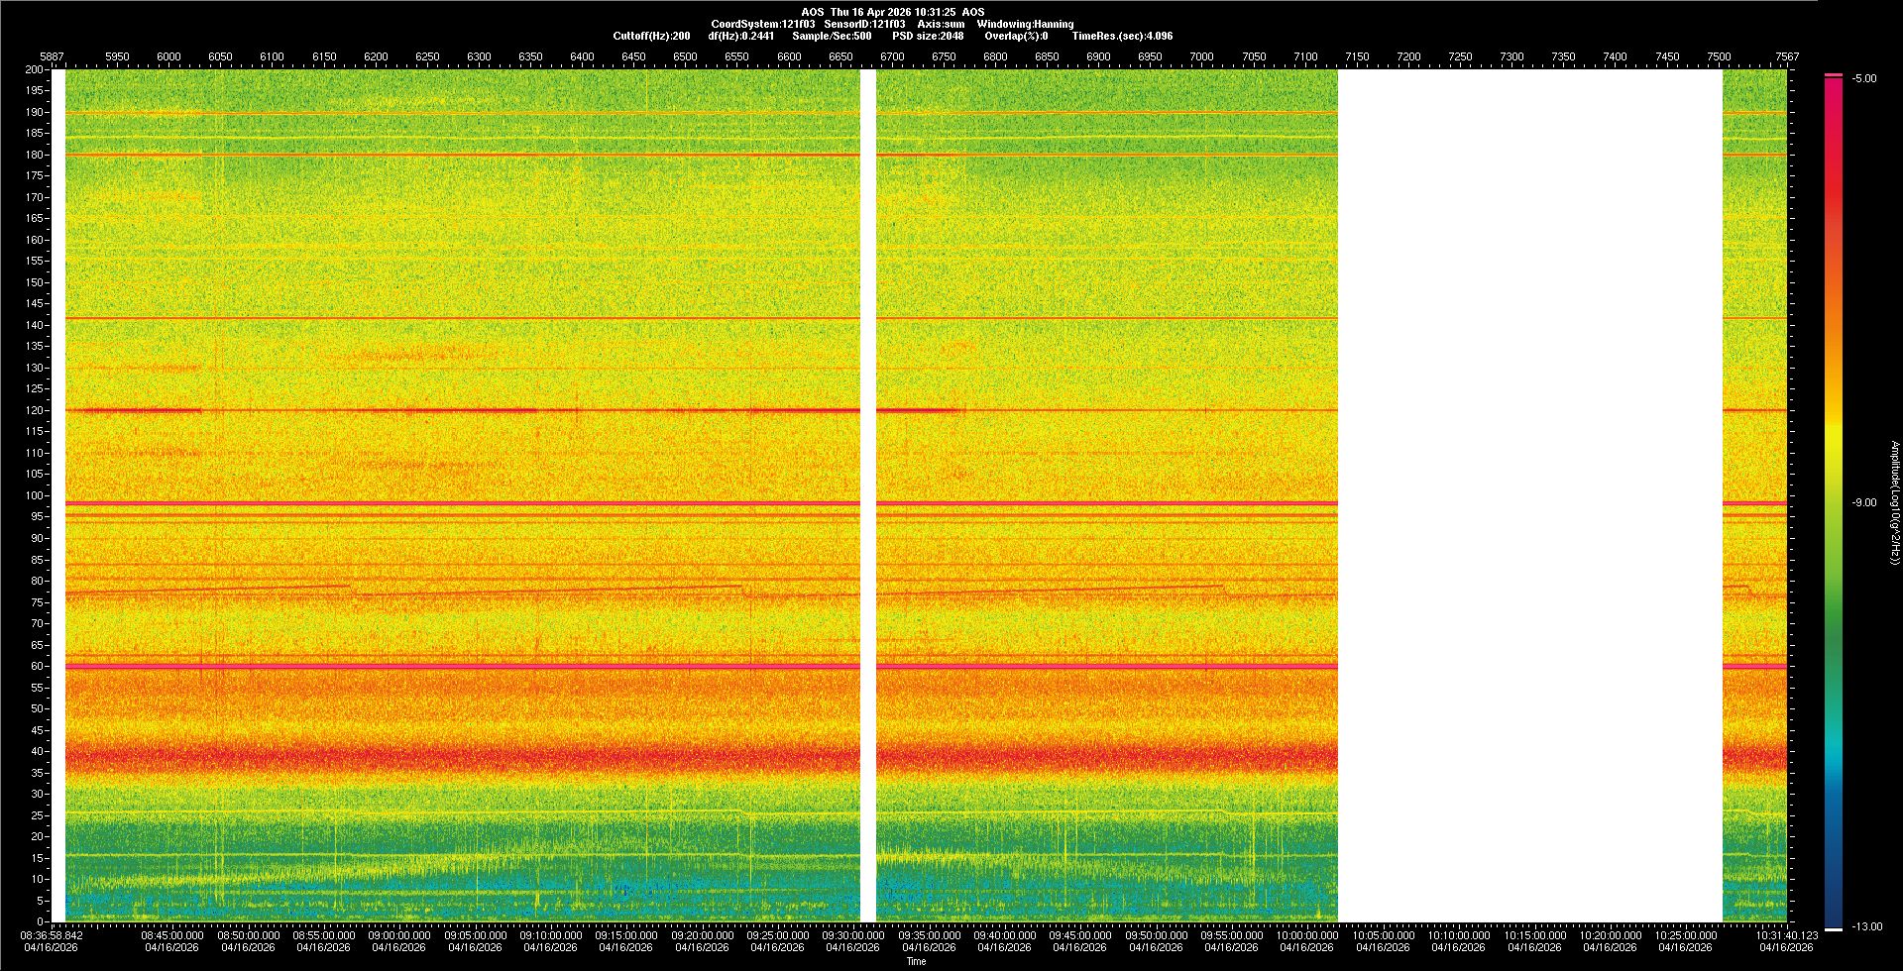
Task: Click the 6500 tick on the top axis
Action: (x=685, y=56)
